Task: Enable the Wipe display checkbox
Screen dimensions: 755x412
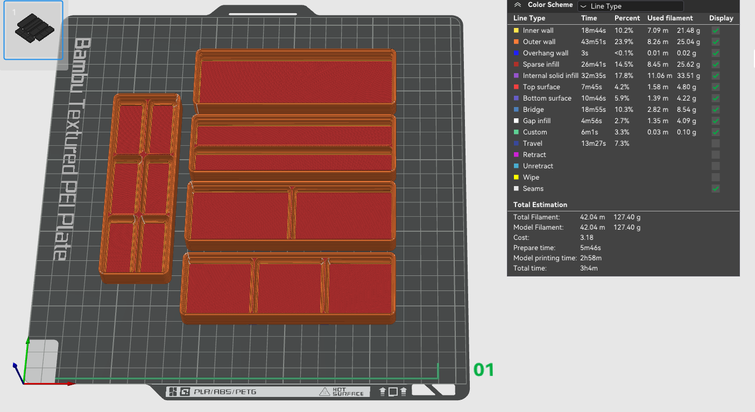Action: 715,177
